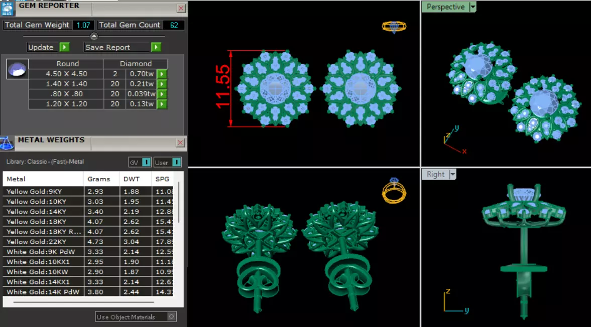Click the Update button
Viewport: 591px width, 327px height.
[x=41, y=48]
